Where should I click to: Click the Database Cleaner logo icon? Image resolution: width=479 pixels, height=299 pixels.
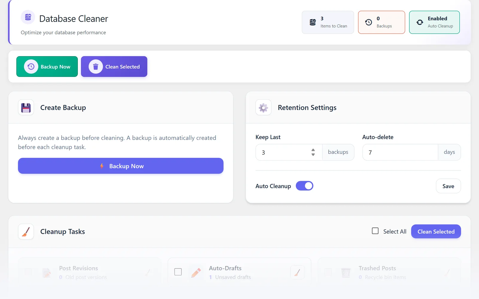pyautogui.click(x=28, y=17)
